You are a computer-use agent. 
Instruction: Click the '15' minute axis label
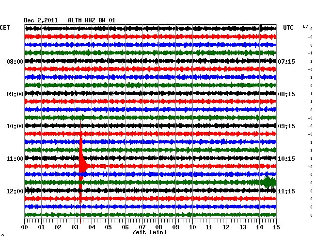(276, 227)
